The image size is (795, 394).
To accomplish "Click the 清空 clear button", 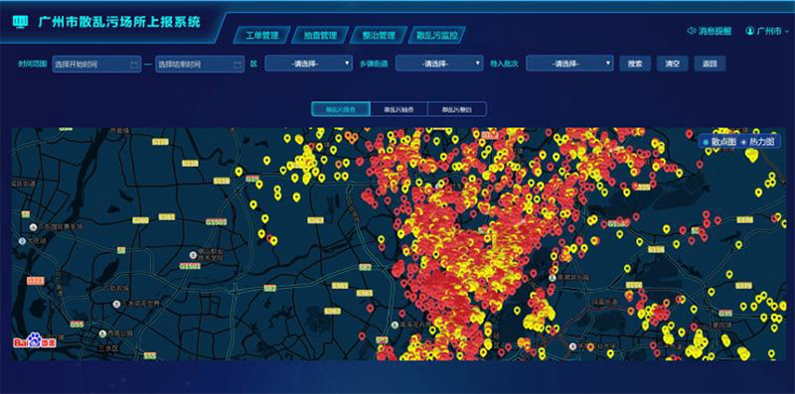I will click(673, 64).
